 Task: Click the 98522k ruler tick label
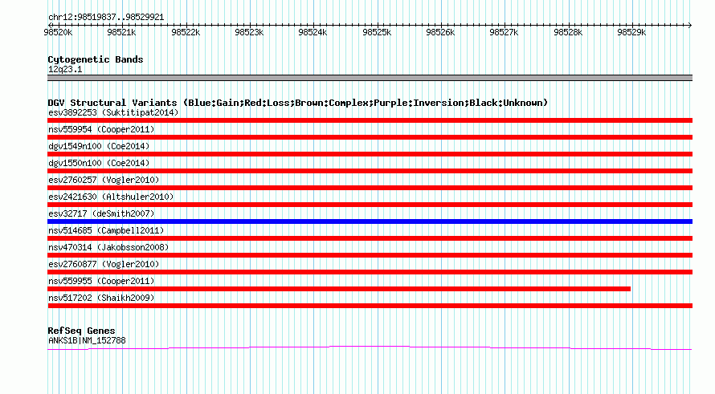[186, 32]
